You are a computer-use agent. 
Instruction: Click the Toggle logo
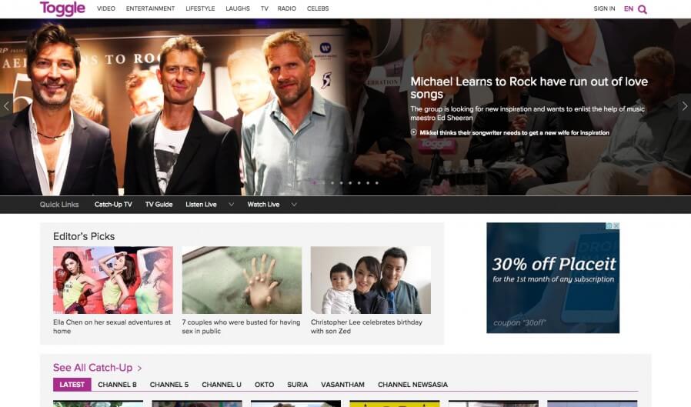point(62,8)
